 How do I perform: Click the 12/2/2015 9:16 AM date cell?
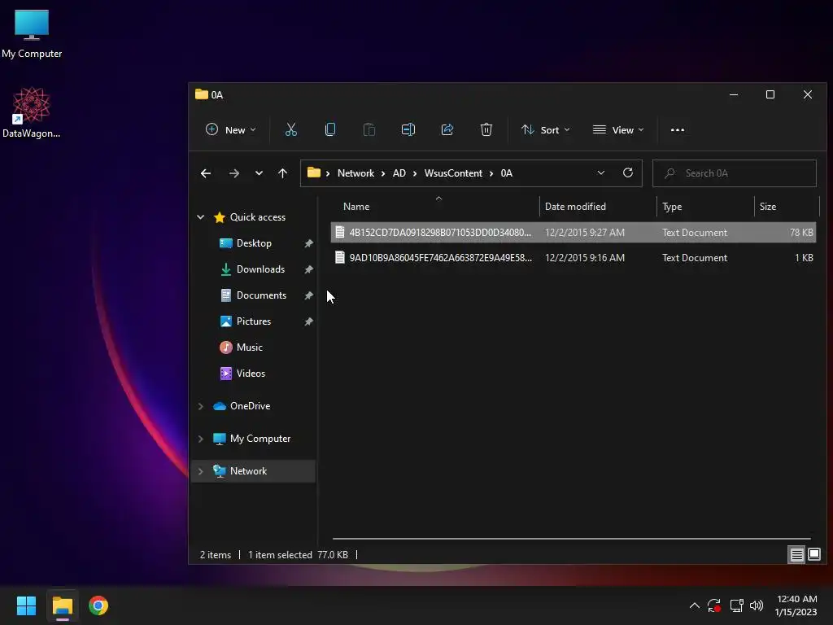tap(584, 258)
